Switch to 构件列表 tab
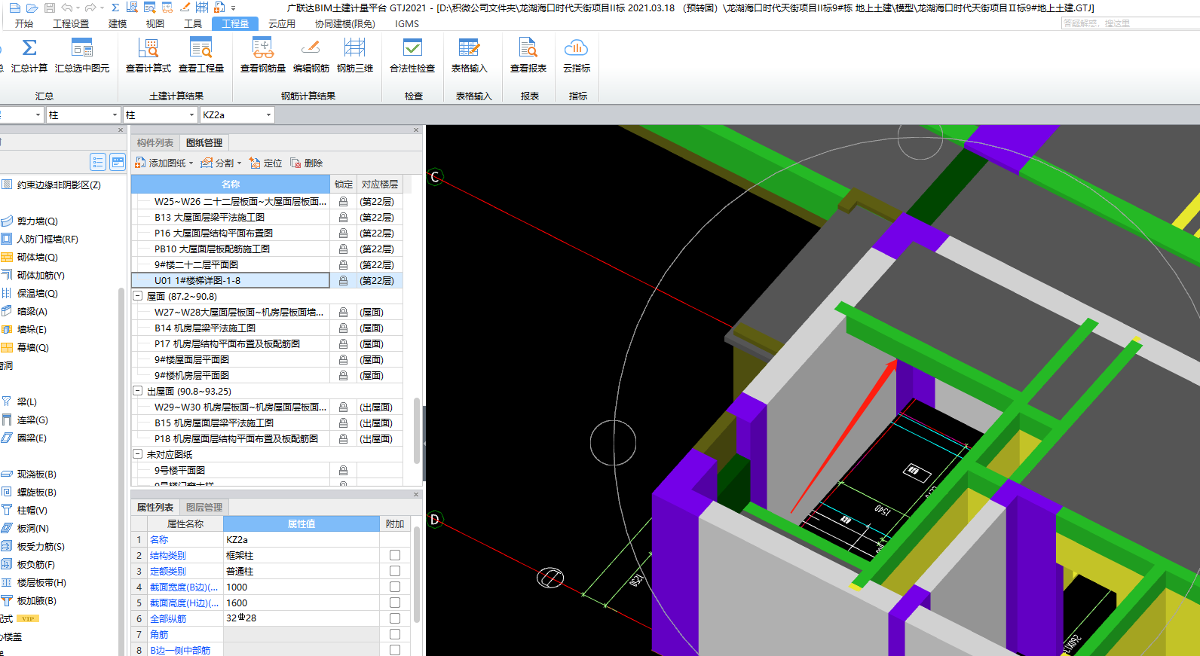Image resolution: width=1200 pixels, height=656 pixels. [x=155, y=143]
